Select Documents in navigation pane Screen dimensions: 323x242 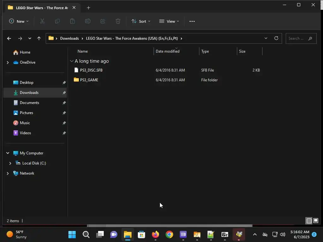[35, 103]
